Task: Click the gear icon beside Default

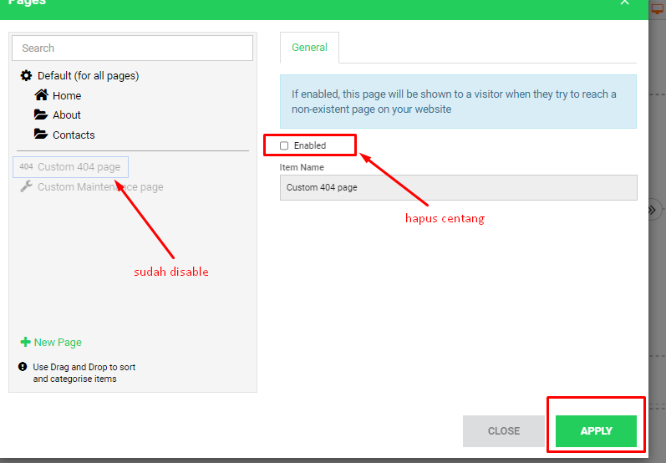Action: [x=26, y=76]
